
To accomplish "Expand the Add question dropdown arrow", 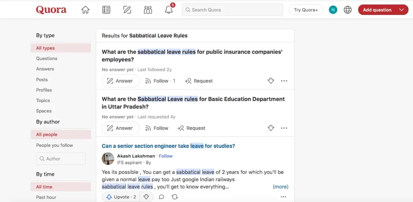I will [x=401, y=10].
